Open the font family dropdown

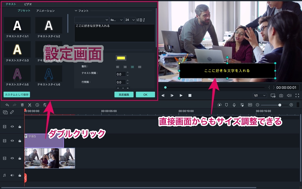point(92,20)
